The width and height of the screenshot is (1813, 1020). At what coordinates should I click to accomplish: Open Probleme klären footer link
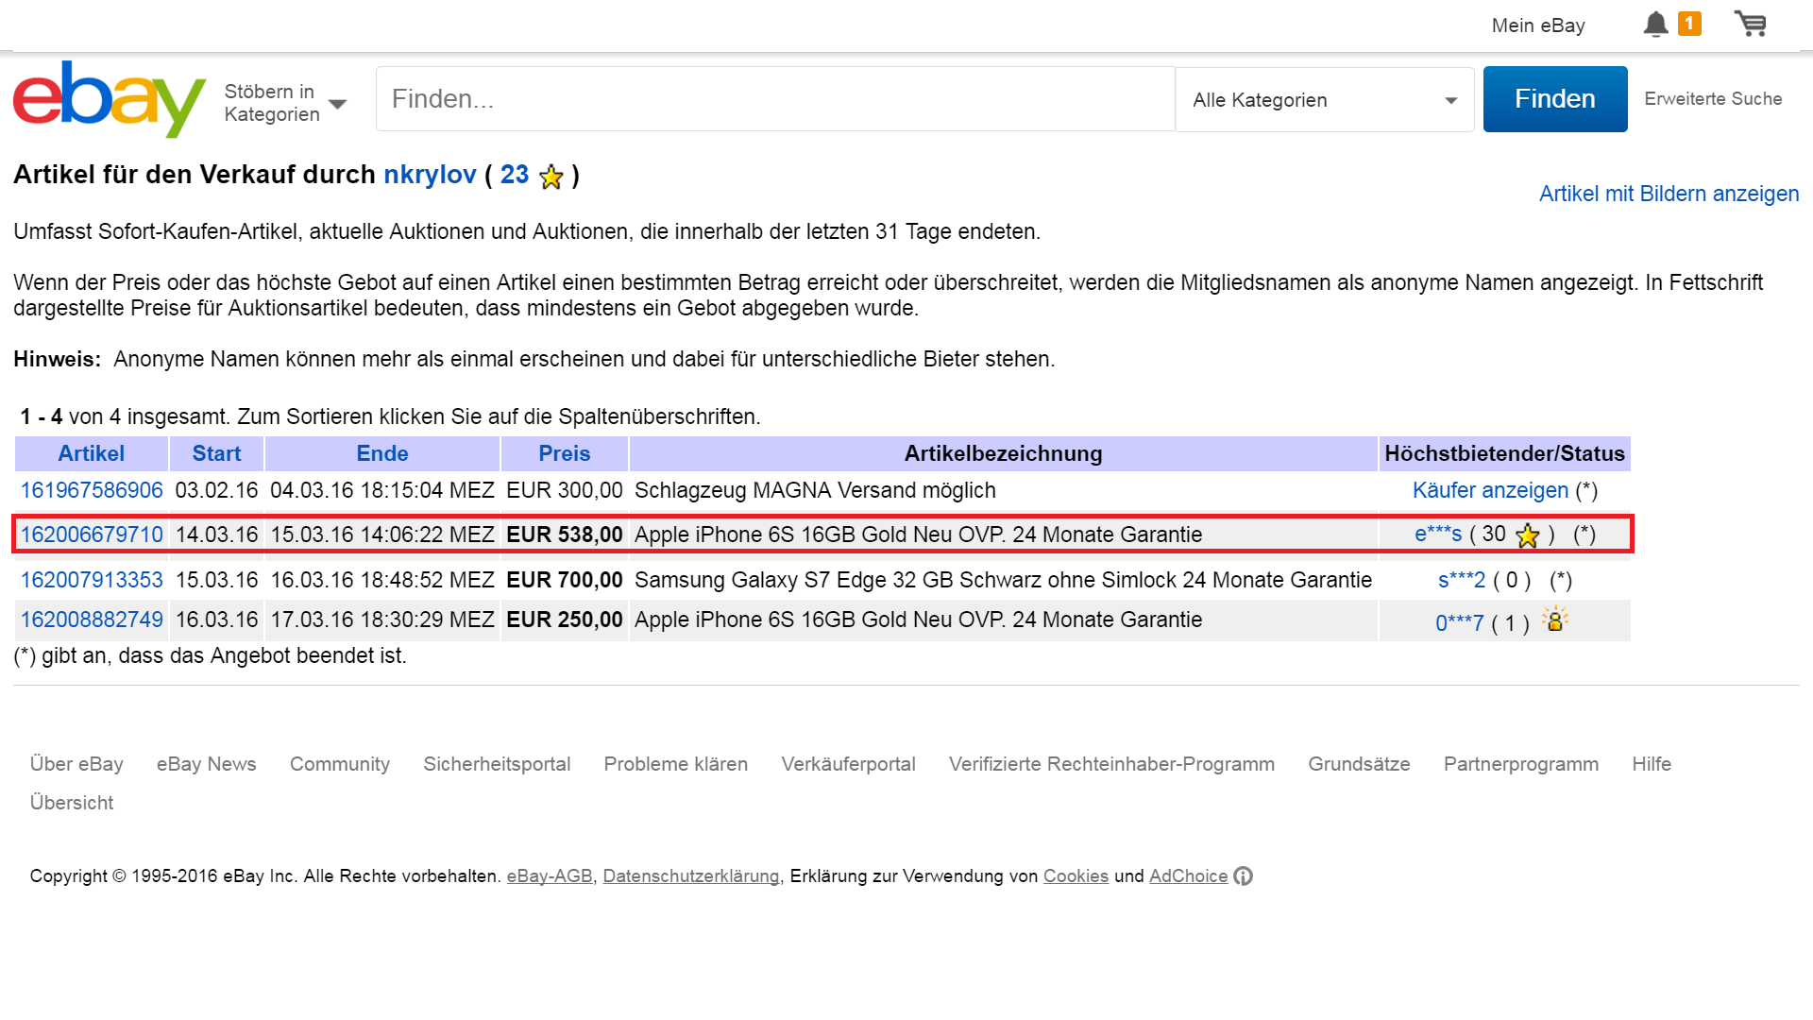675,764
